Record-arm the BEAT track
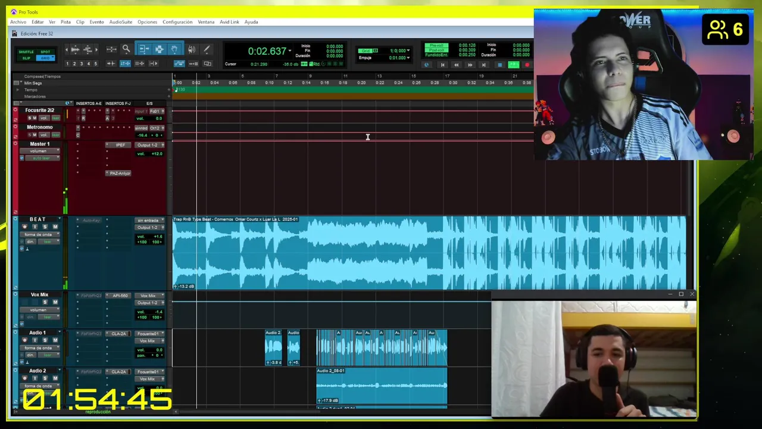This screenshot has height=429, width=762. [x=24, y=226]
